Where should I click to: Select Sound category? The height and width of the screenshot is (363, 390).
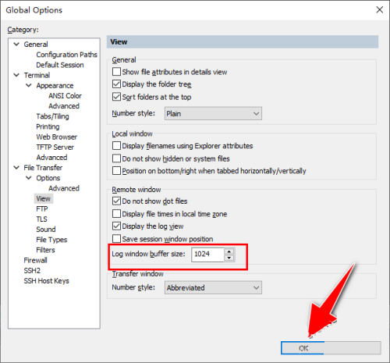click(x=46, y=230)
